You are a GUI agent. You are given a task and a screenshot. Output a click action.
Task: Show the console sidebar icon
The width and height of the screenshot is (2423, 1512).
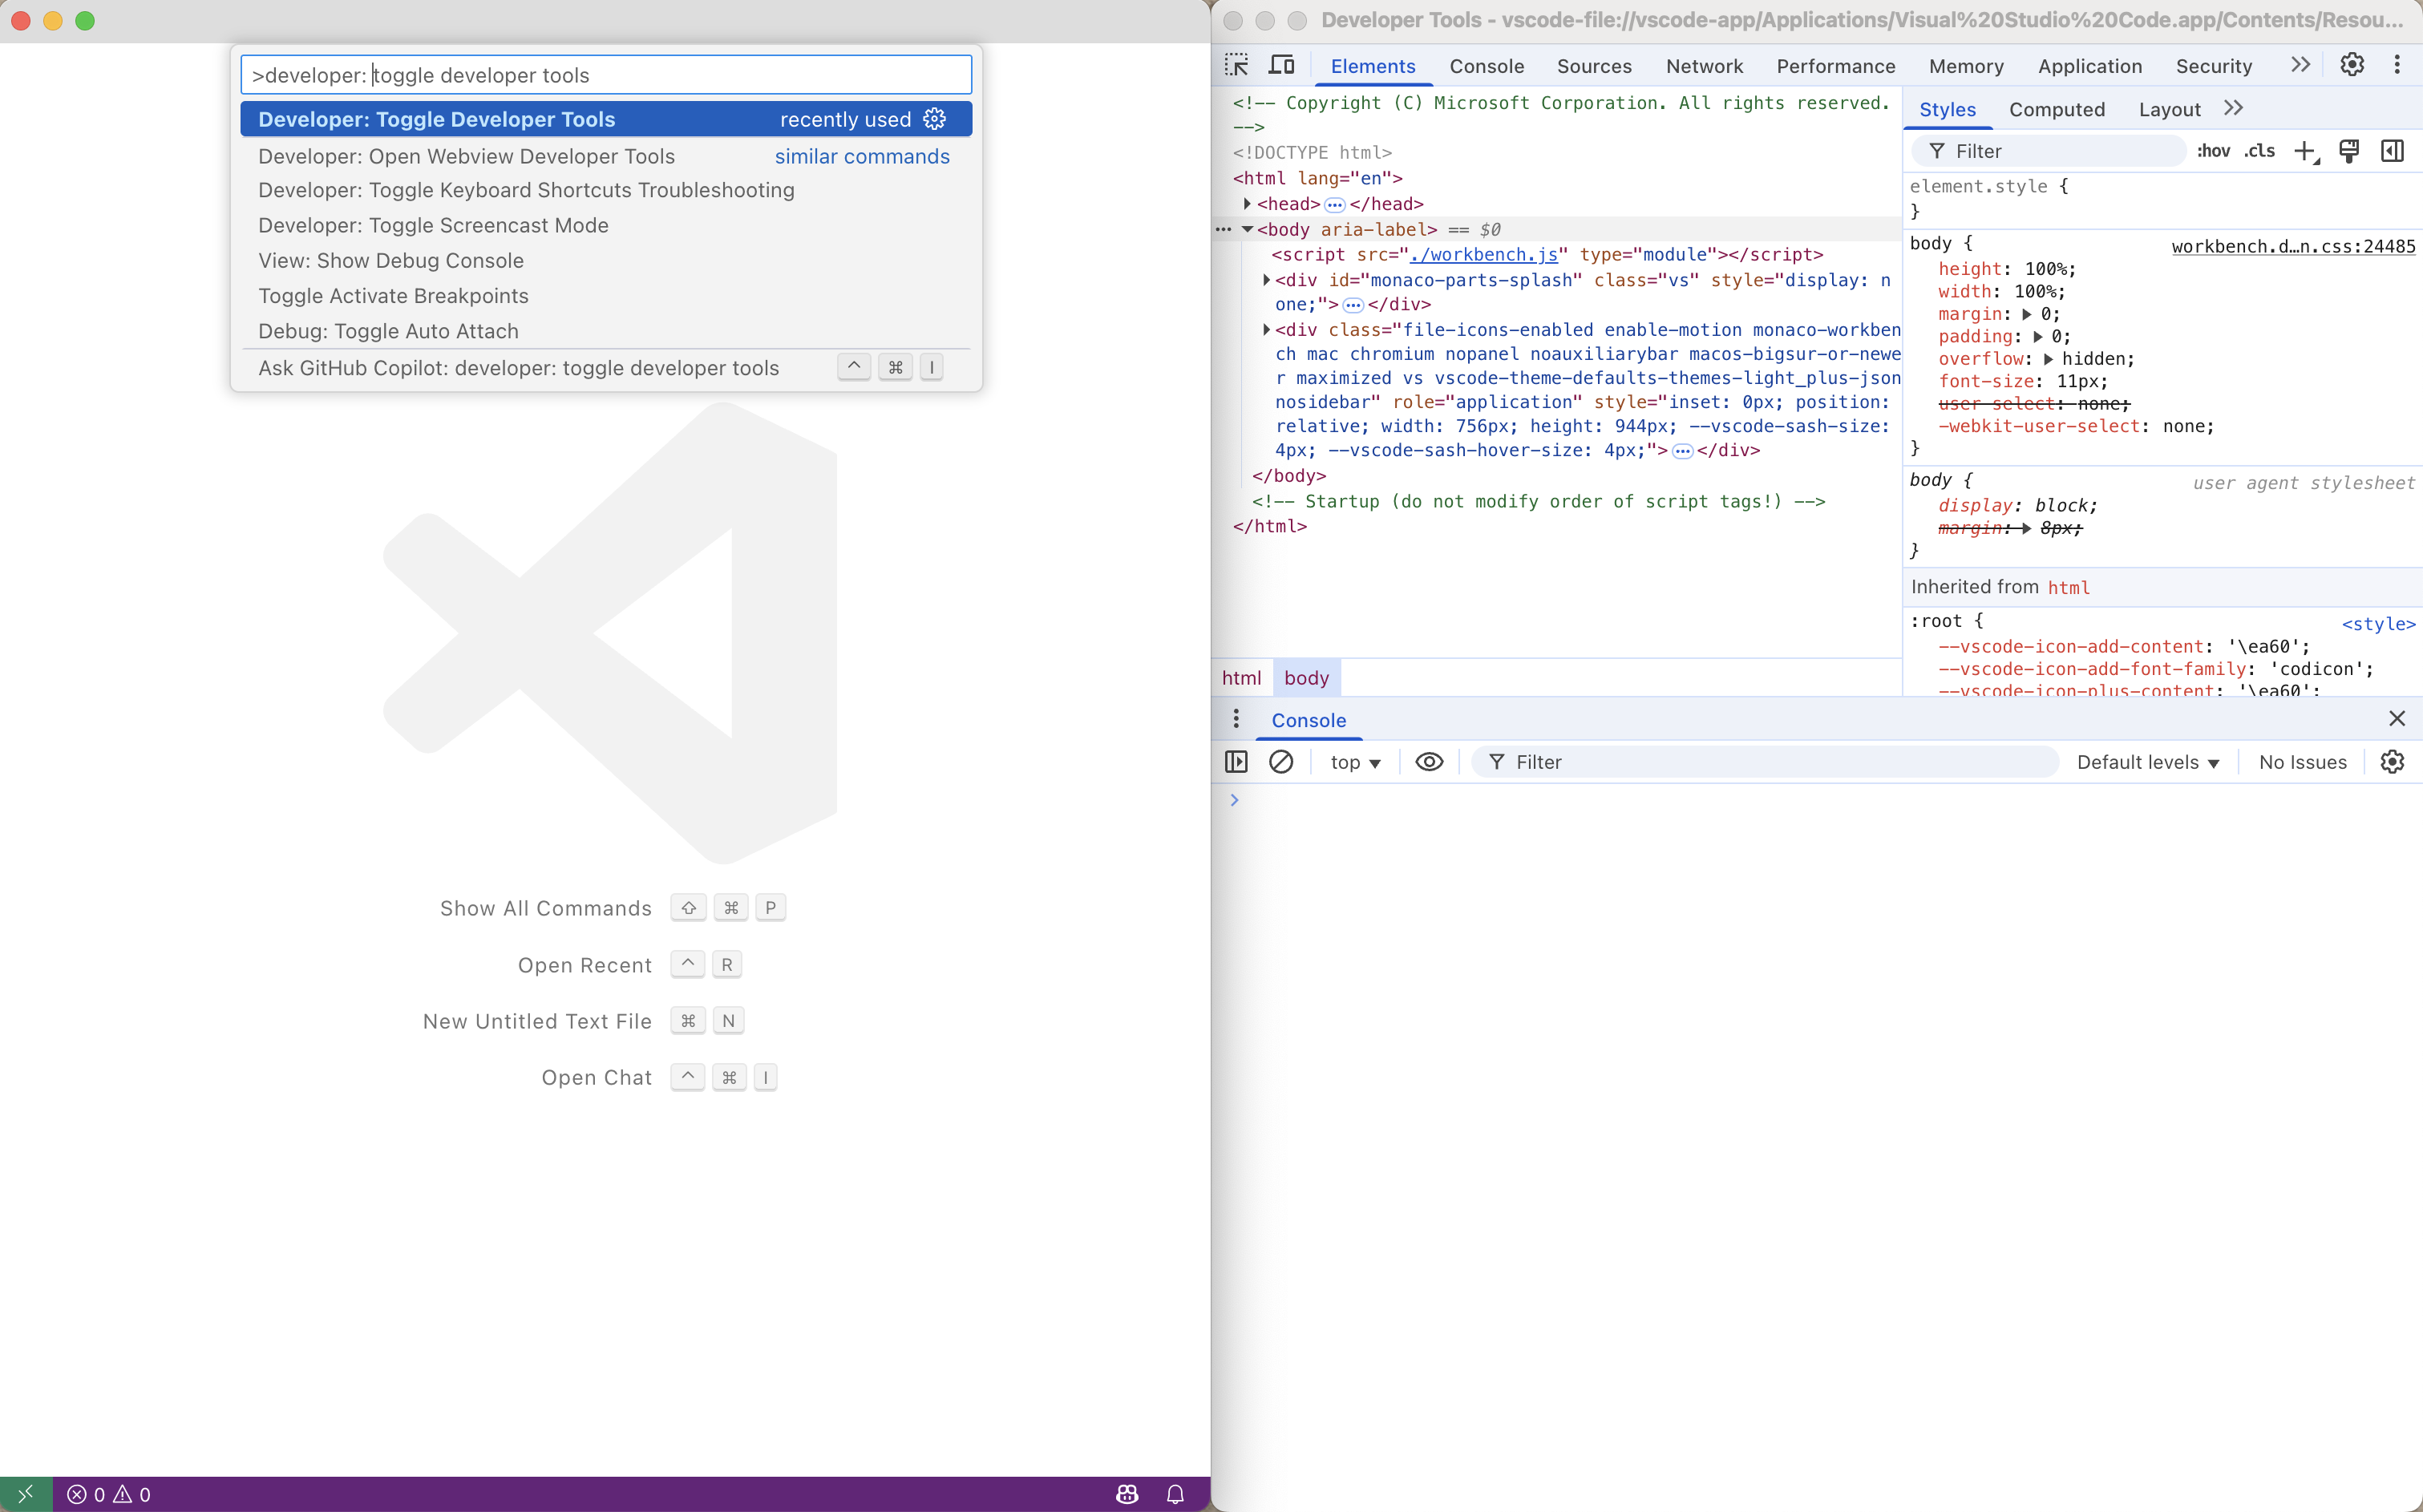pos(1236,762)
